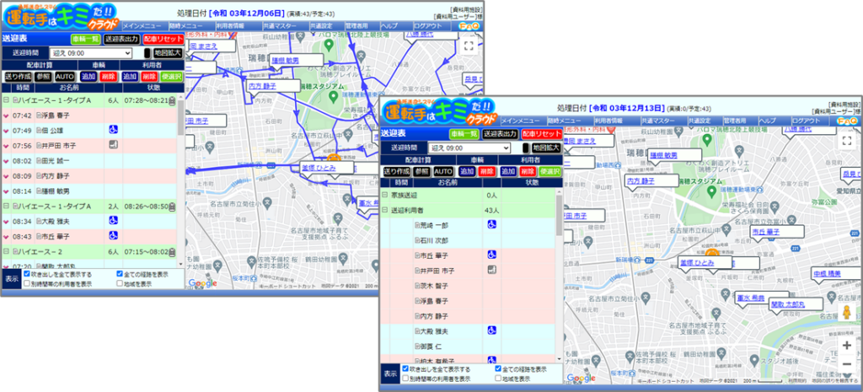Zoom in on December 13 map
Screen dimensions: 863x392
click(x=846, y=345)
